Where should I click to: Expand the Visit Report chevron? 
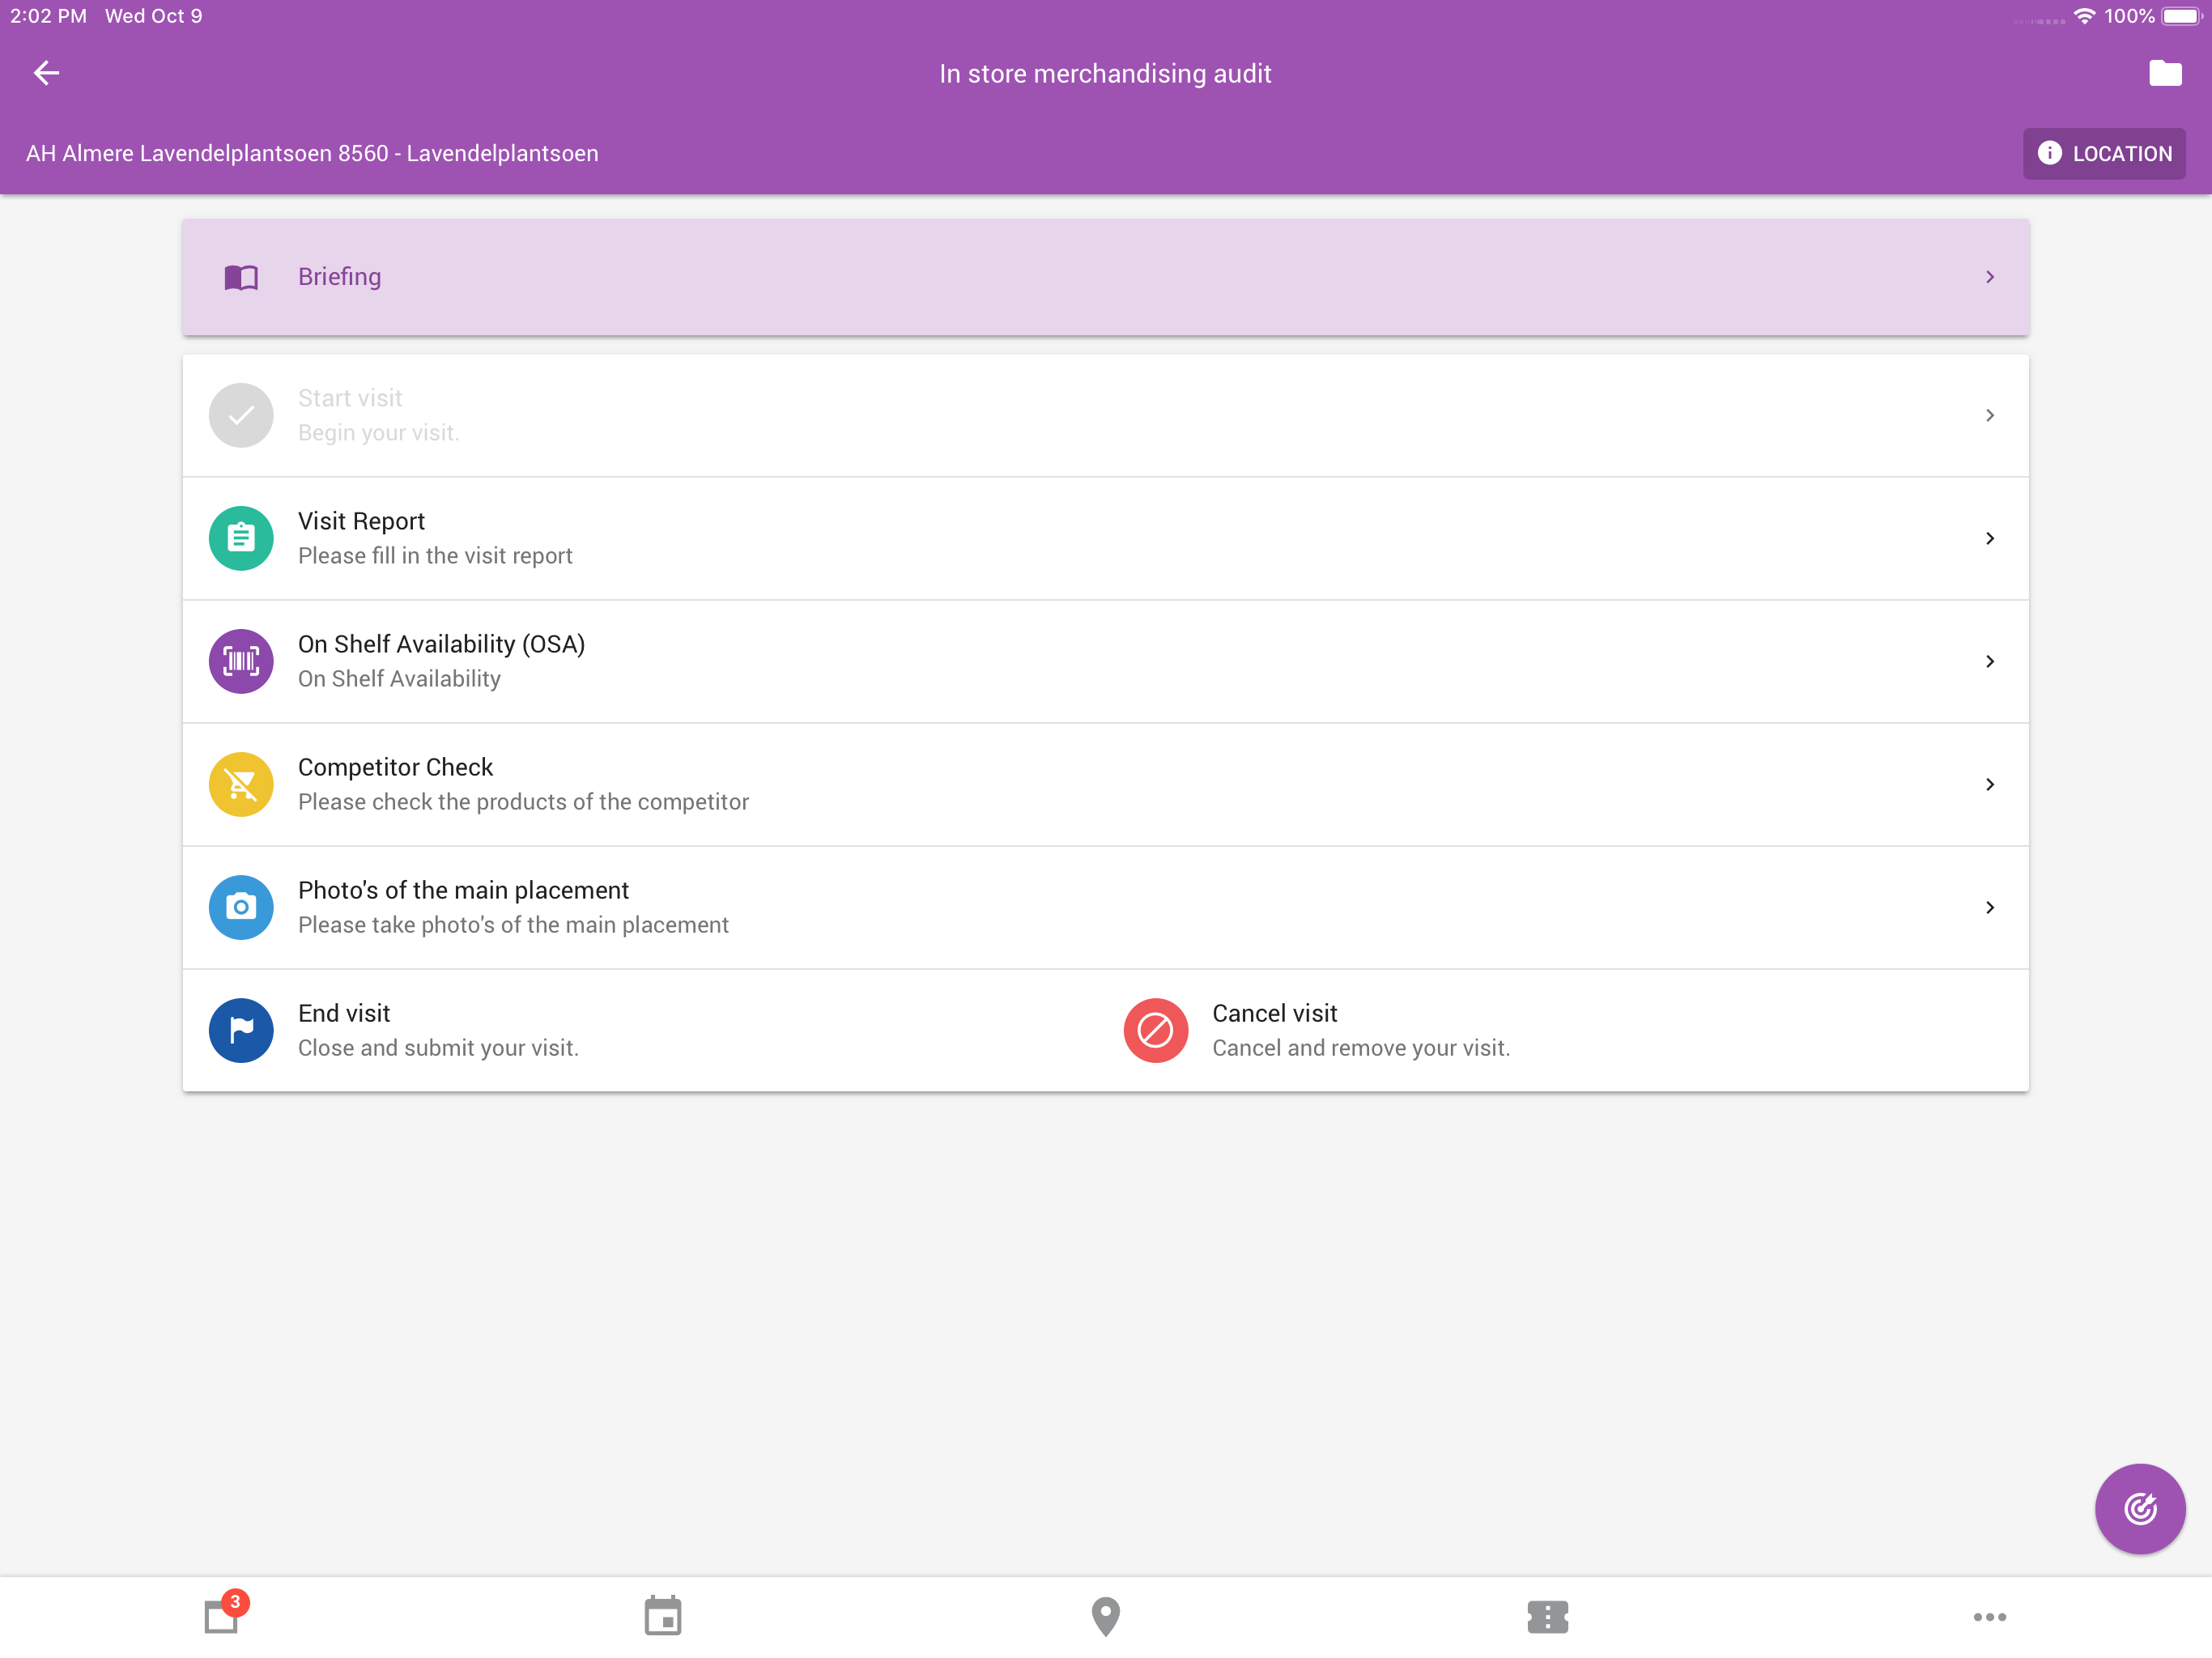pyautogui.click(x=1989, y=538)
